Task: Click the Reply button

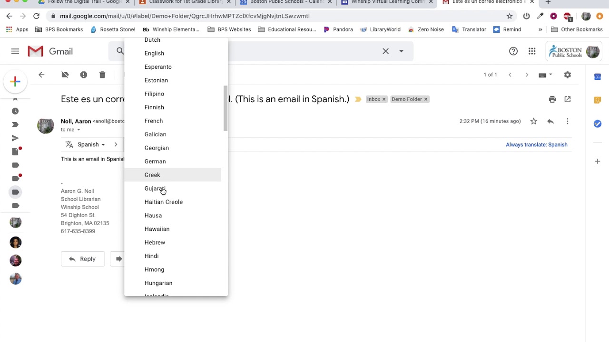Action: click(82, 259)
